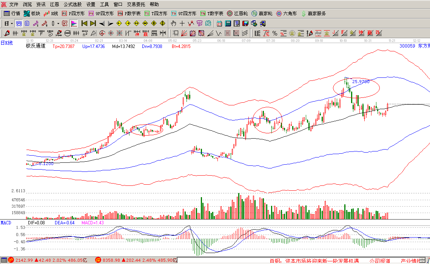Click the 25.9700 peak price label
The height and width of the screenshot is (264, 430).
pos(361,81)
